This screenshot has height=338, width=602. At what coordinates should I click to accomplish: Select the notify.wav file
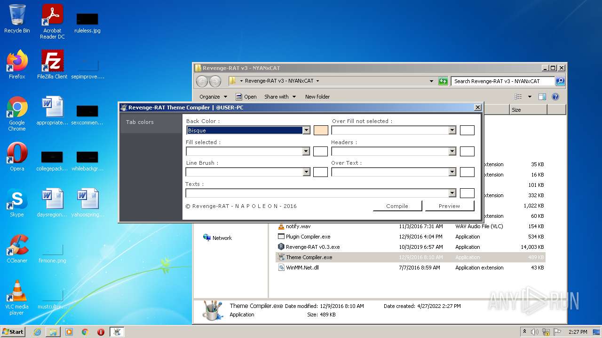point(298,226)
